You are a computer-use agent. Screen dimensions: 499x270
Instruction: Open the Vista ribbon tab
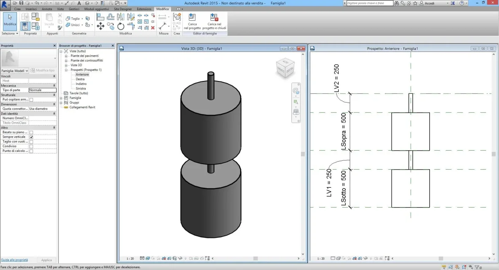coord(60,9)
